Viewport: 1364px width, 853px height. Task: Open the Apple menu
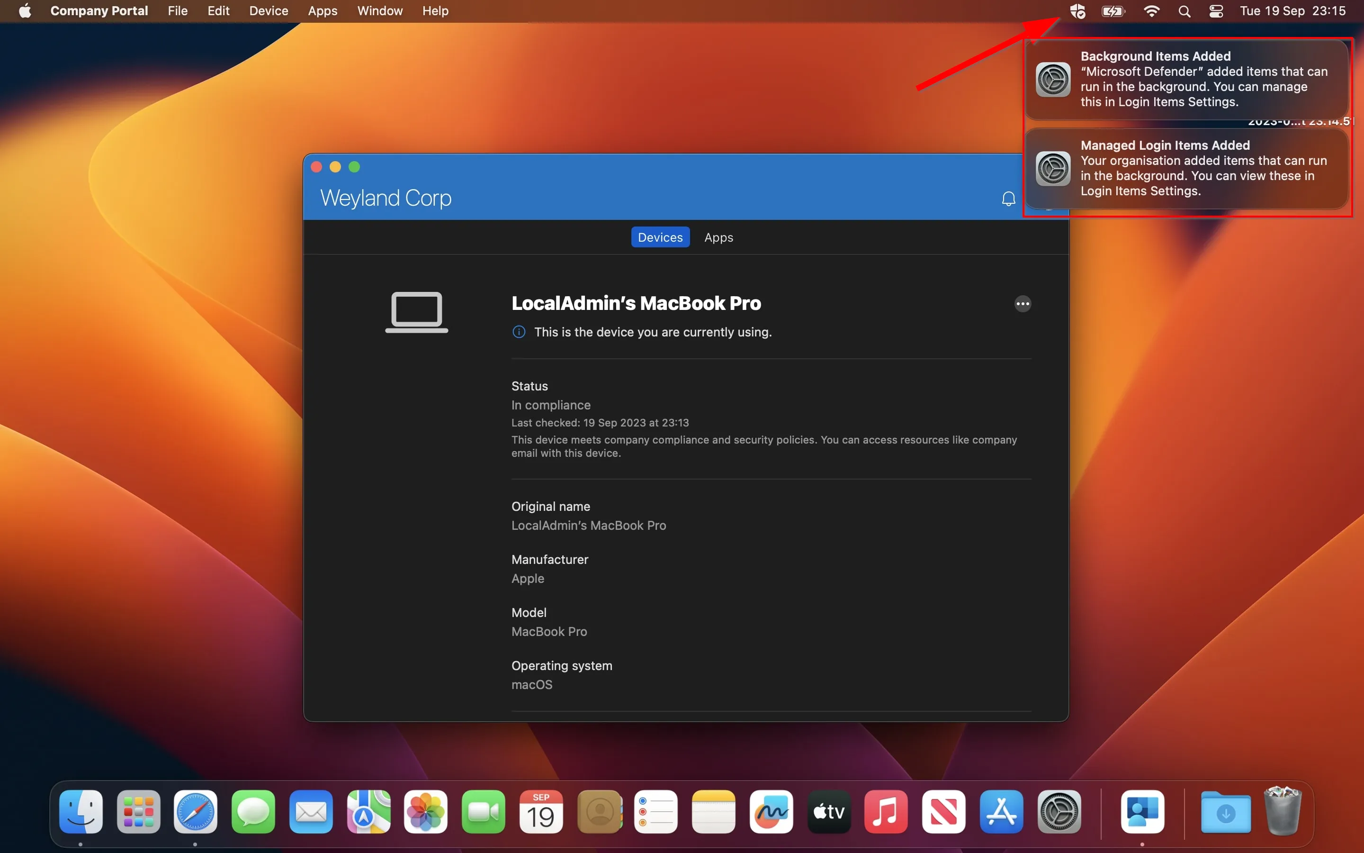25,11
